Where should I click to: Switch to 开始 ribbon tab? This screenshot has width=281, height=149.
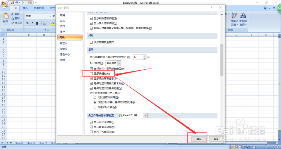[15, 8]
